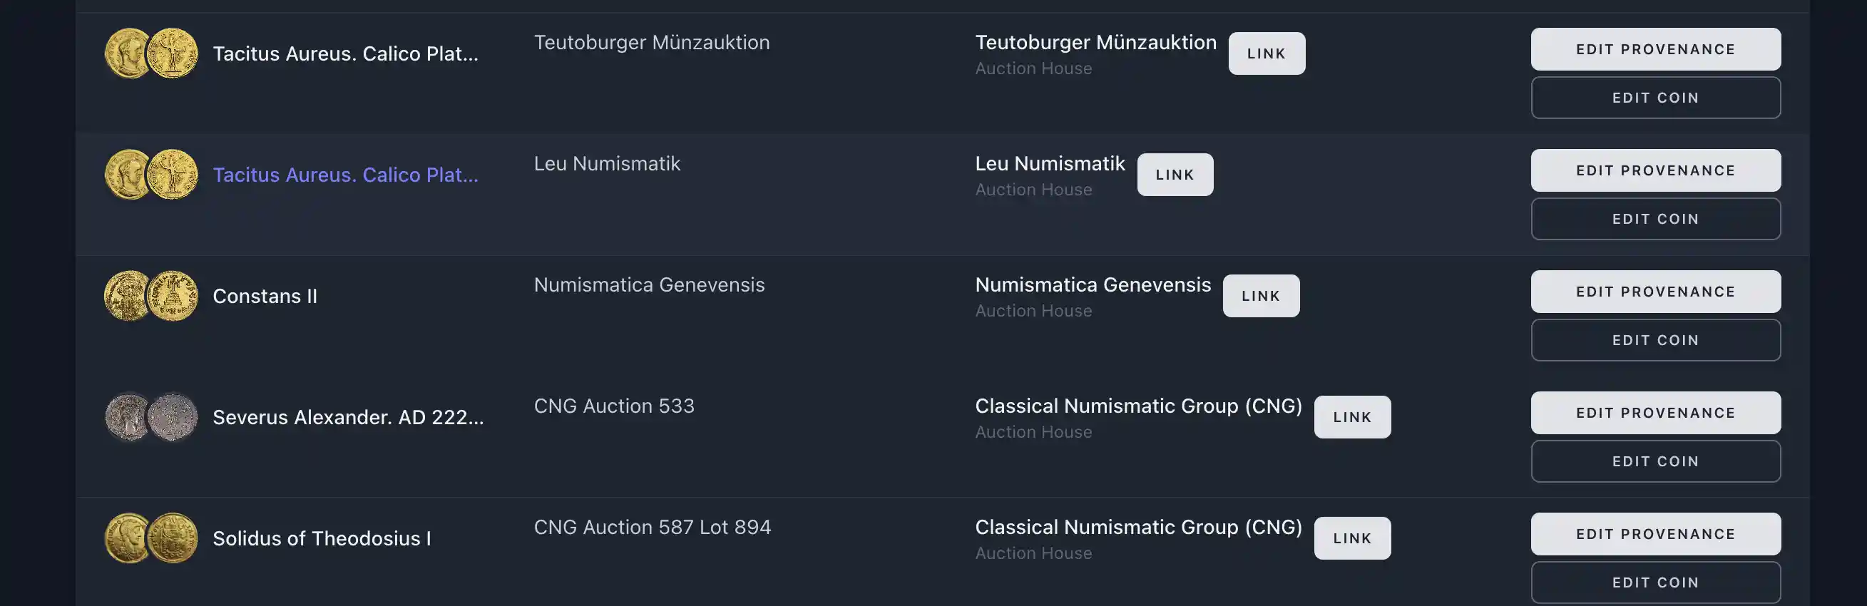
Task: Click the "Auction House" label under Numismatica Genevensis
Action: (1033, 310)
